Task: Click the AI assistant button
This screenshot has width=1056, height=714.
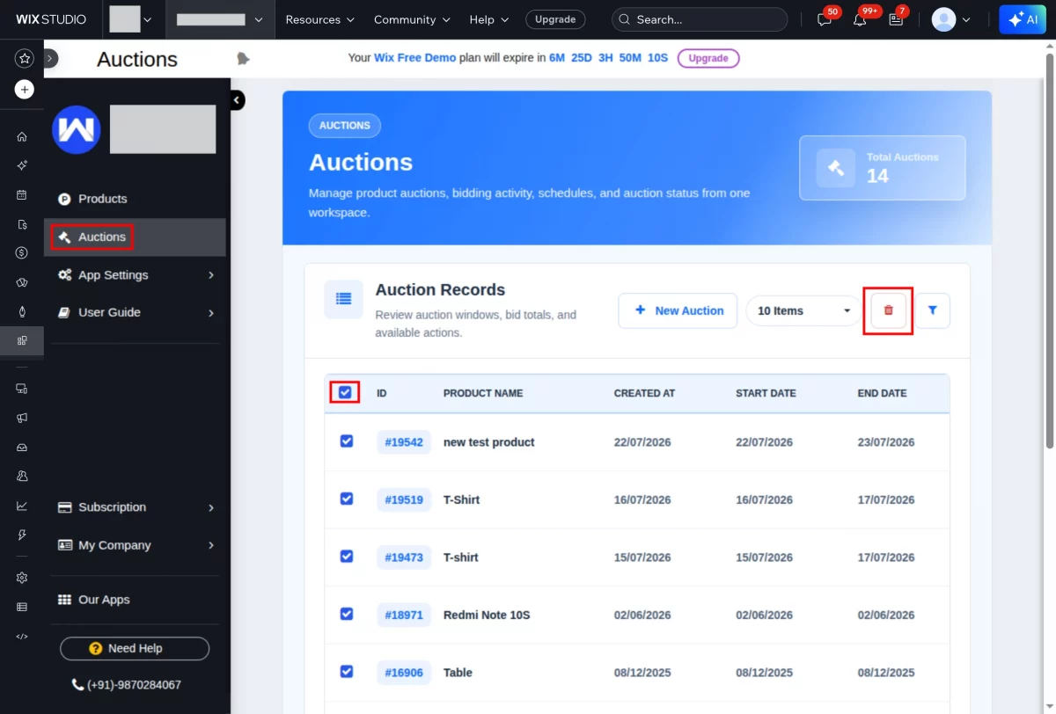Action: [x=1023, y=19]
